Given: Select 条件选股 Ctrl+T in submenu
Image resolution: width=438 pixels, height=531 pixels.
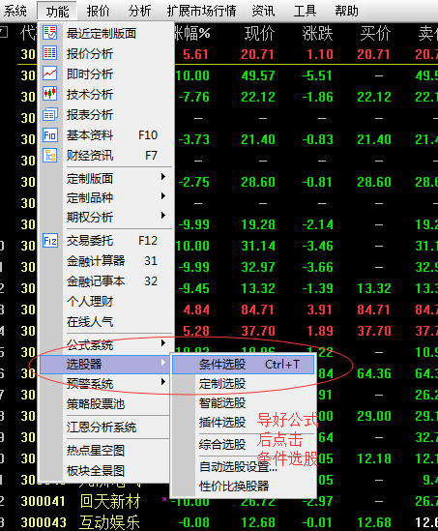Looking at the screenshot, I should pos(243,365).
